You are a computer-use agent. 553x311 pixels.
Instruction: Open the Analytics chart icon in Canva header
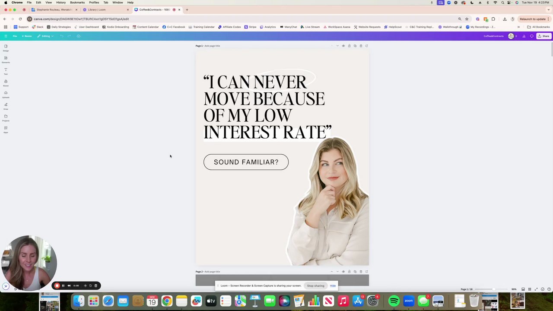(524, 36)
